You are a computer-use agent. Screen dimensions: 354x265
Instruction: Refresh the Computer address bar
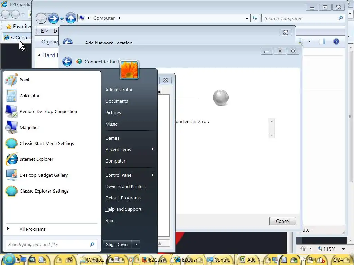pos(255,18)
